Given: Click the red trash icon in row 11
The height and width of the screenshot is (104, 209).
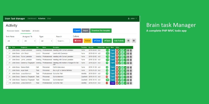Looking at the screenshot, I should click(x=117, y=83).
